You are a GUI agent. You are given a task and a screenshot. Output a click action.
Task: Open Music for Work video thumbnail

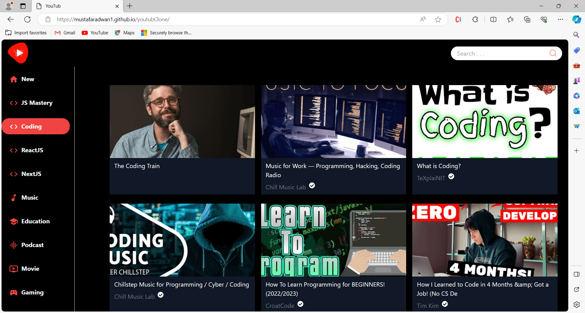pos(334,122)
